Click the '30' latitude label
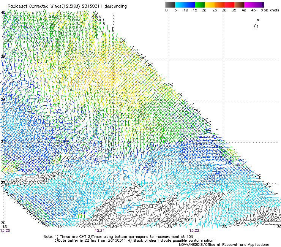This screenshot has height=247, width=281. [3, 223]
